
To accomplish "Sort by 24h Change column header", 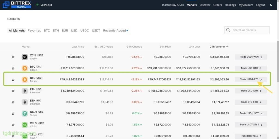I will click(x=134, y=47).
